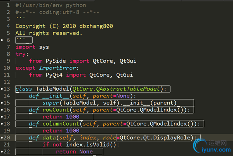Click the 'not' keyword on line 21
This screenshot has height=156, width=233.
pyautogui.click(x=57, y=145)
